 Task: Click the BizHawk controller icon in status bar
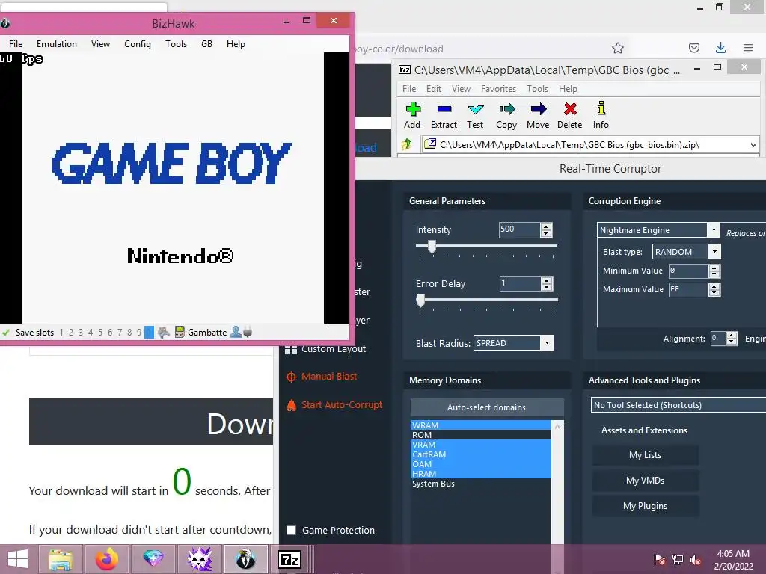click(164, 333)
